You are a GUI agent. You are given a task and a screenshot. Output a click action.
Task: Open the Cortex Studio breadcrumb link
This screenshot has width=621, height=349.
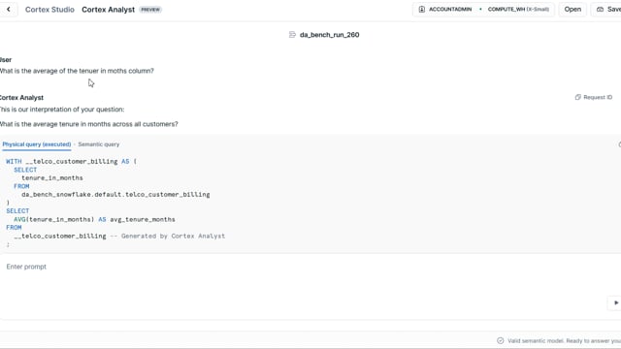pyautogui.click(x=49, y=10)
